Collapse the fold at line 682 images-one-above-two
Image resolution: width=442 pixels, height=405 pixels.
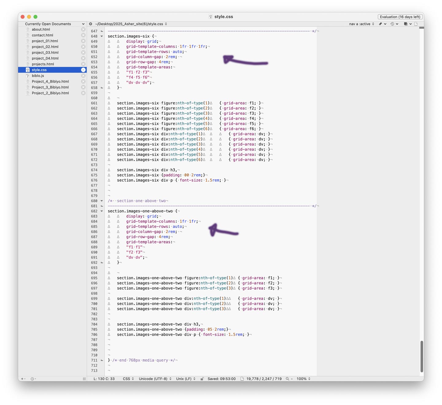click(102, 211)
